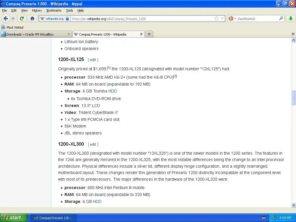Screen dimensions: 296x222
Task: Click the scrollbar down arrow
Action: click(x=293, y=205)
